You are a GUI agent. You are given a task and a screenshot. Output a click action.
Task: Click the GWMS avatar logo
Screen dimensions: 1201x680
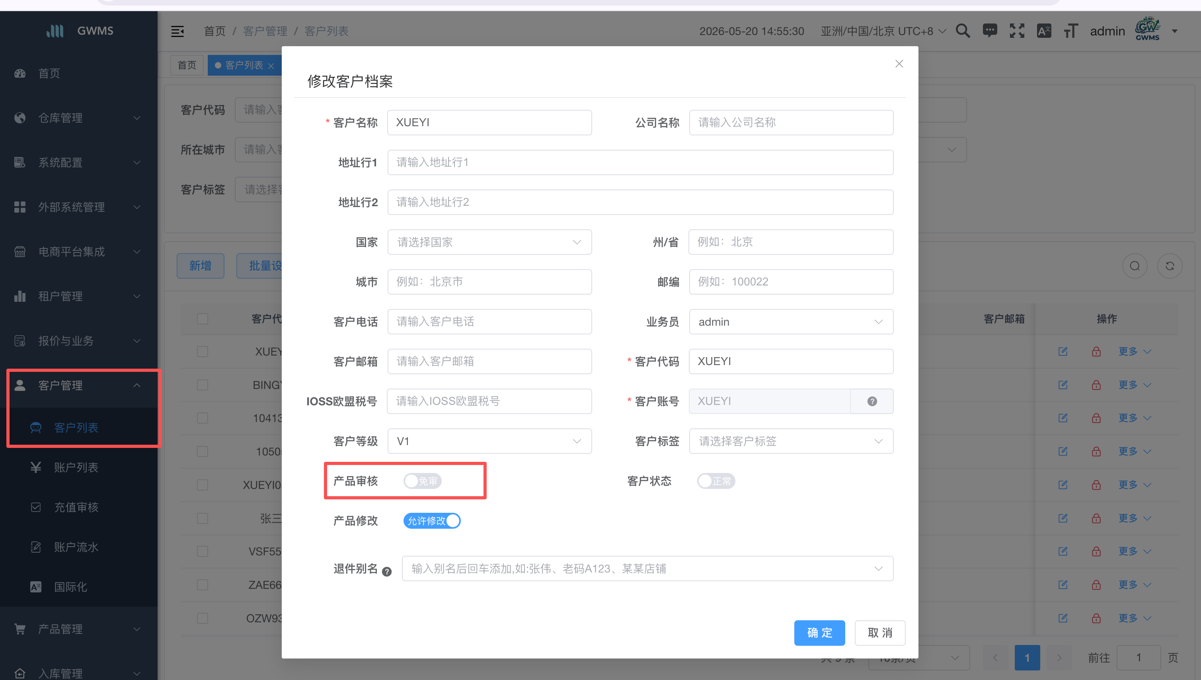(1147, 29)
